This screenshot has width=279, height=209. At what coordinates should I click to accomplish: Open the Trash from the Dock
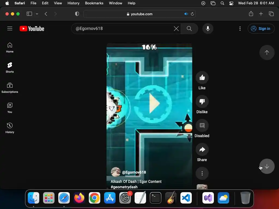tap(245, 198)
